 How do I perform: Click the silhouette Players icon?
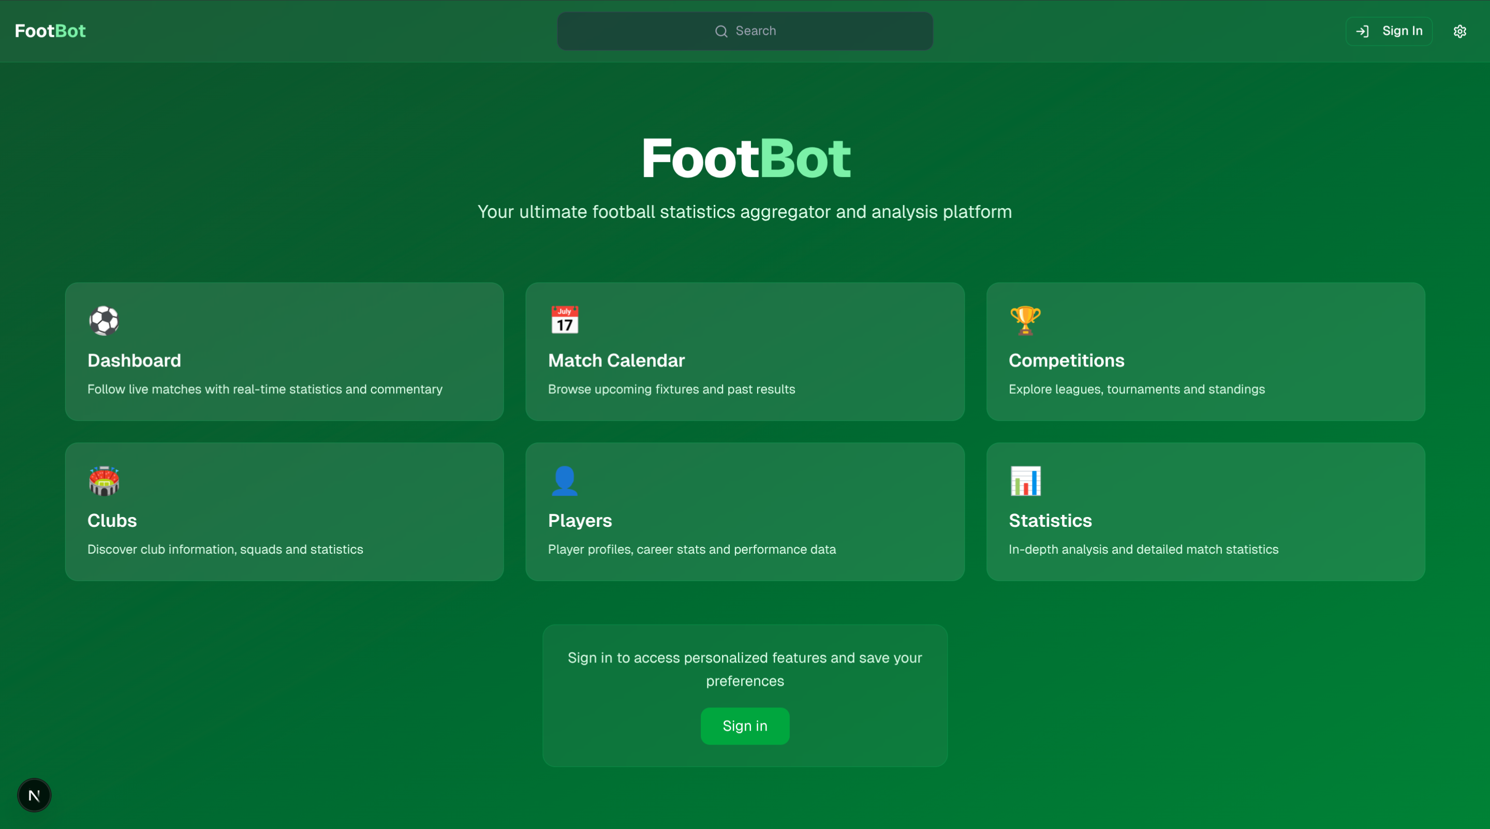(565, 481)
